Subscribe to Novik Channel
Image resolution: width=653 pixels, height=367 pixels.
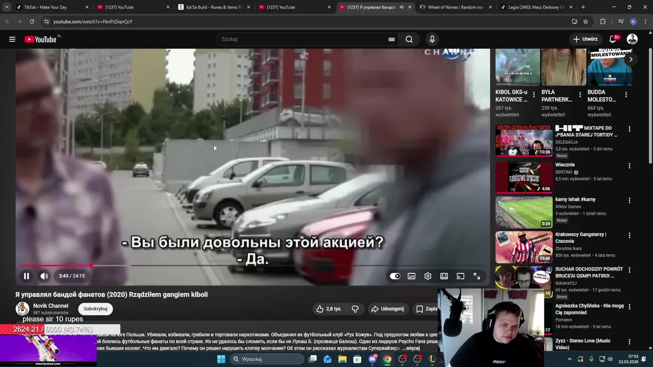coord(95,309)
